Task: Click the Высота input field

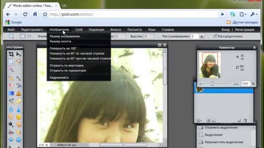Action: (x=149, y=36)
